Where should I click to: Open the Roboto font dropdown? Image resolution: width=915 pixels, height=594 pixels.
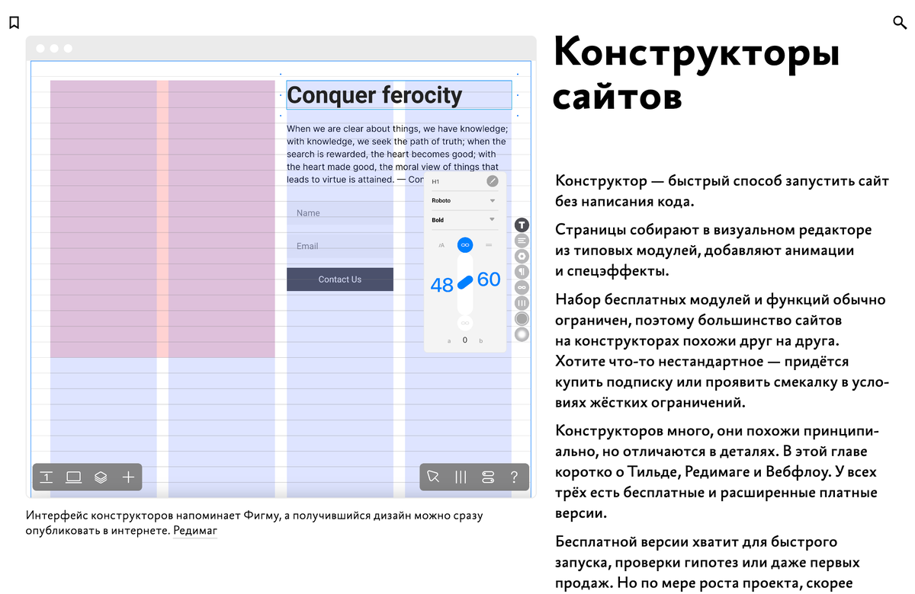coord(464,201)
